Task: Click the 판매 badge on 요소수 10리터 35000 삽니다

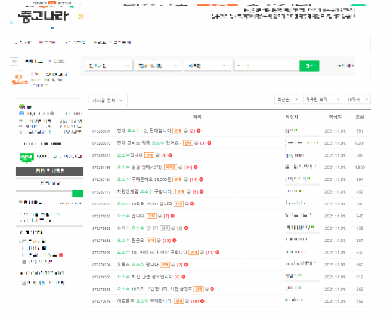Action: [x=178, y=204]
